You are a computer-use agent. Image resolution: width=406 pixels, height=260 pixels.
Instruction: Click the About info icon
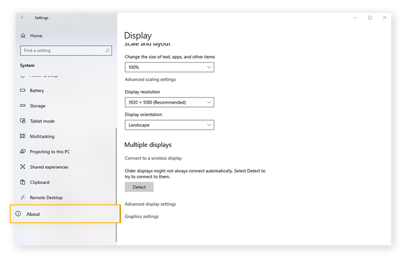[19, 214]
